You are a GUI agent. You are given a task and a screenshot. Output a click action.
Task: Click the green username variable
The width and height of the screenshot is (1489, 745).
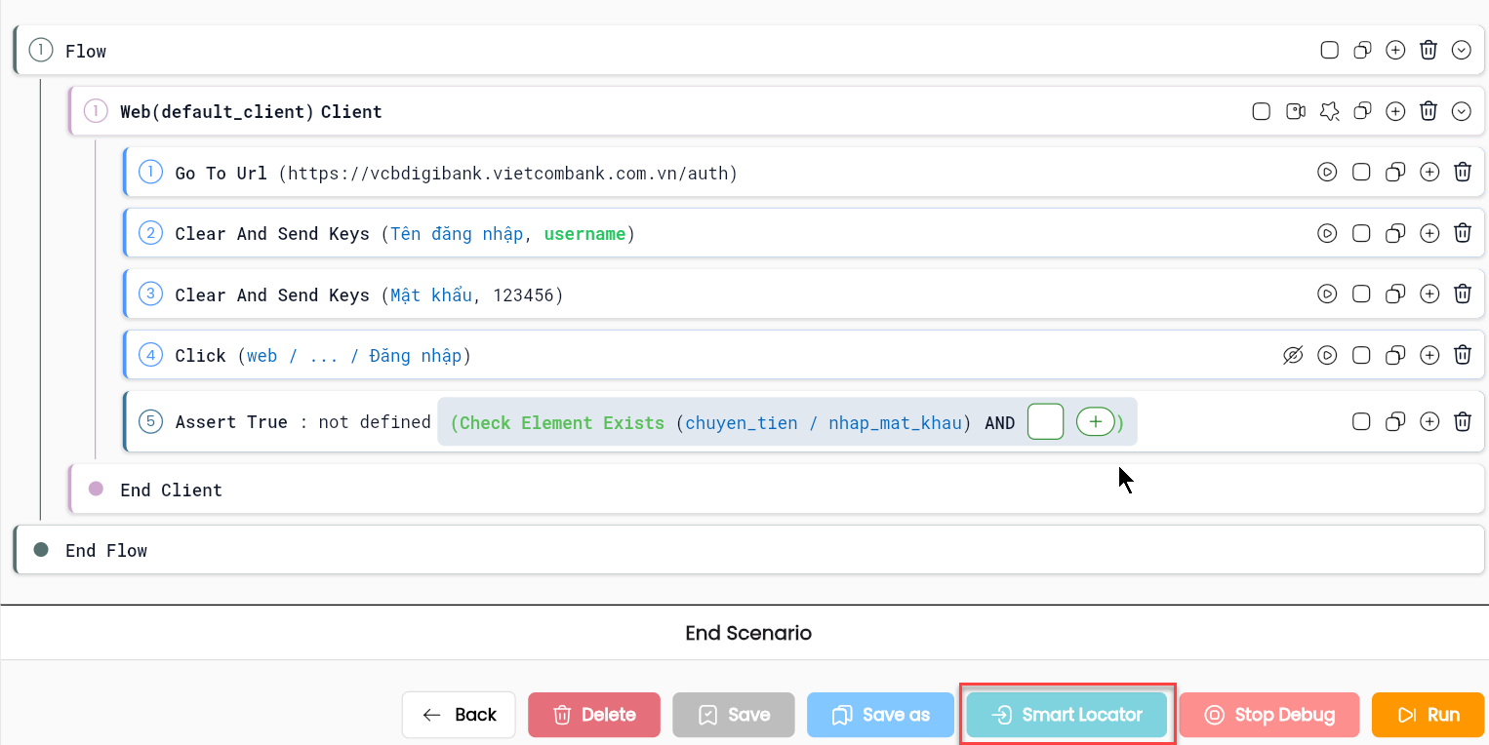pyautogui.click(x=584, y=234)
